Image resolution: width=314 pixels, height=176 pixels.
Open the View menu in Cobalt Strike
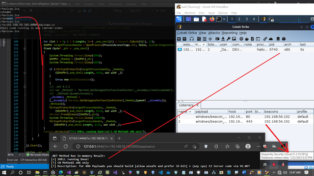pos(202,33)
